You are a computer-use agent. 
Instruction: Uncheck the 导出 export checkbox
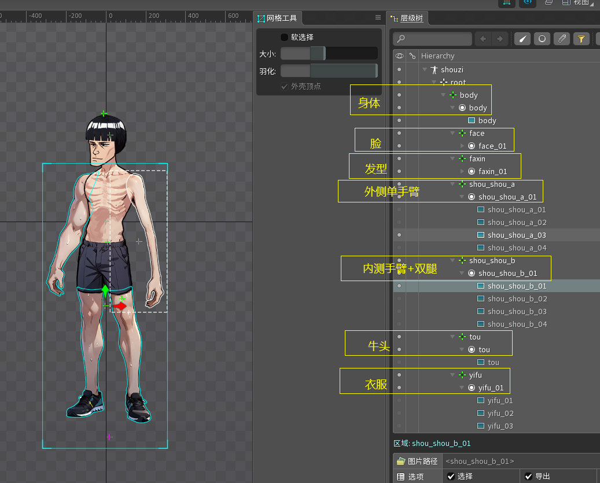pos(529,476)
